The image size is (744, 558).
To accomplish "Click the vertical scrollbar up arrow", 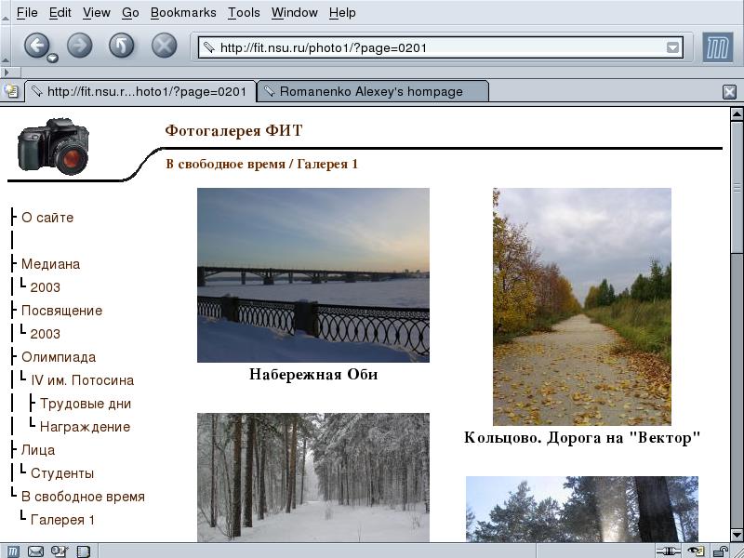I will pos(737,113).
